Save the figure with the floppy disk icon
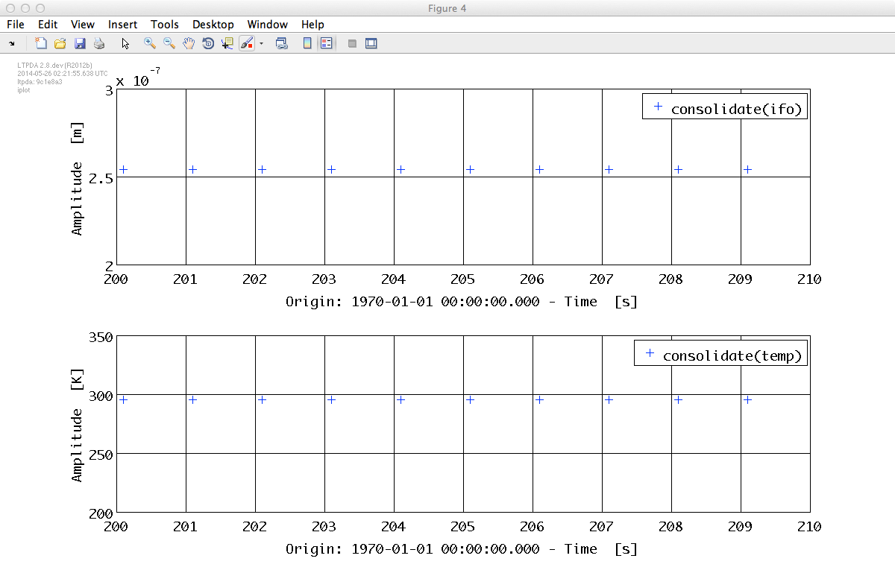895x576 pixels. click(x=80, y=43)
